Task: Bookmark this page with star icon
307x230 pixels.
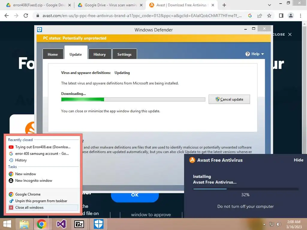Action: tap(269, 16)
